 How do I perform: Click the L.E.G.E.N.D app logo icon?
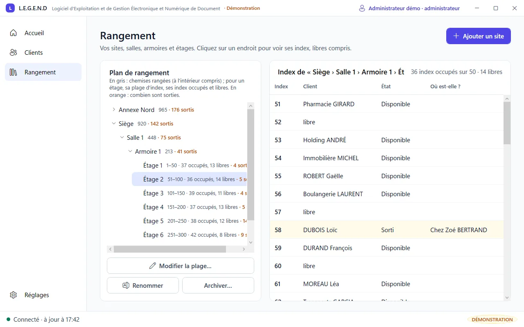tap(11, 8)
